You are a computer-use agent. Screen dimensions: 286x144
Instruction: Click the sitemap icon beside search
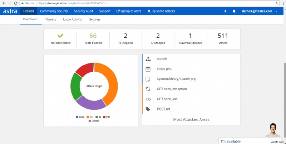click(148, 59)
